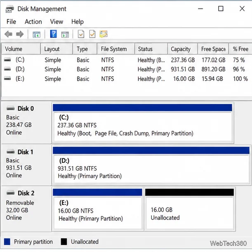The width and height of the screenshot is (252, 252).
Task: Sort by Capacity column header
Action: click(183, 49)
